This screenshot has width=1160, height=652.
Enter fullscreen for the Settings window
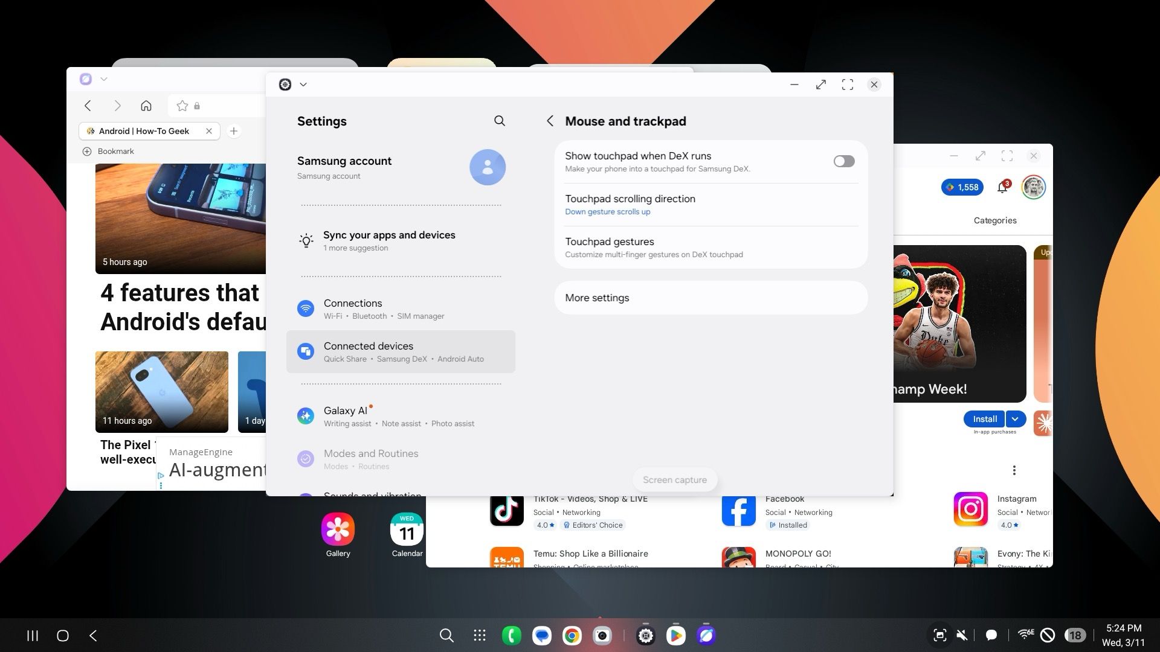[848, 85]
